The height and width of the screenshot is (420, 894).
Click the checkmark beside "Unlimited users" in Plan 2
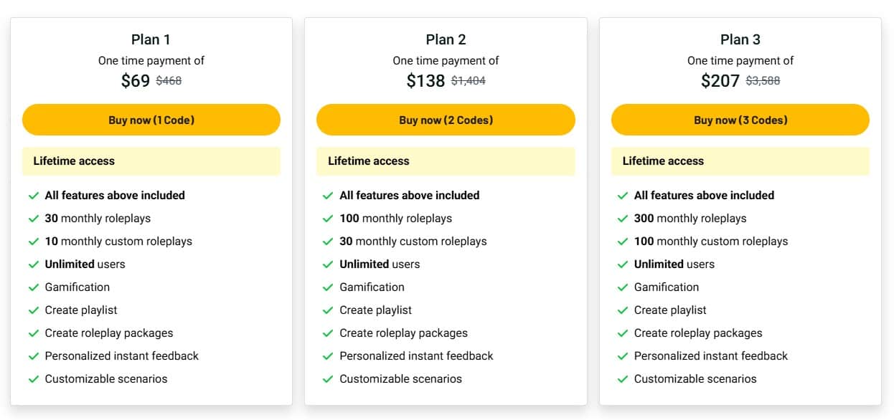coord(328,264)
